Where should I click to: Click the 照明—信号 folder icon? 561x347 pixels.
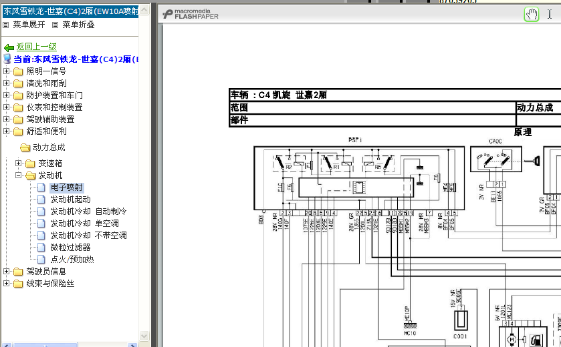(18, 72)
